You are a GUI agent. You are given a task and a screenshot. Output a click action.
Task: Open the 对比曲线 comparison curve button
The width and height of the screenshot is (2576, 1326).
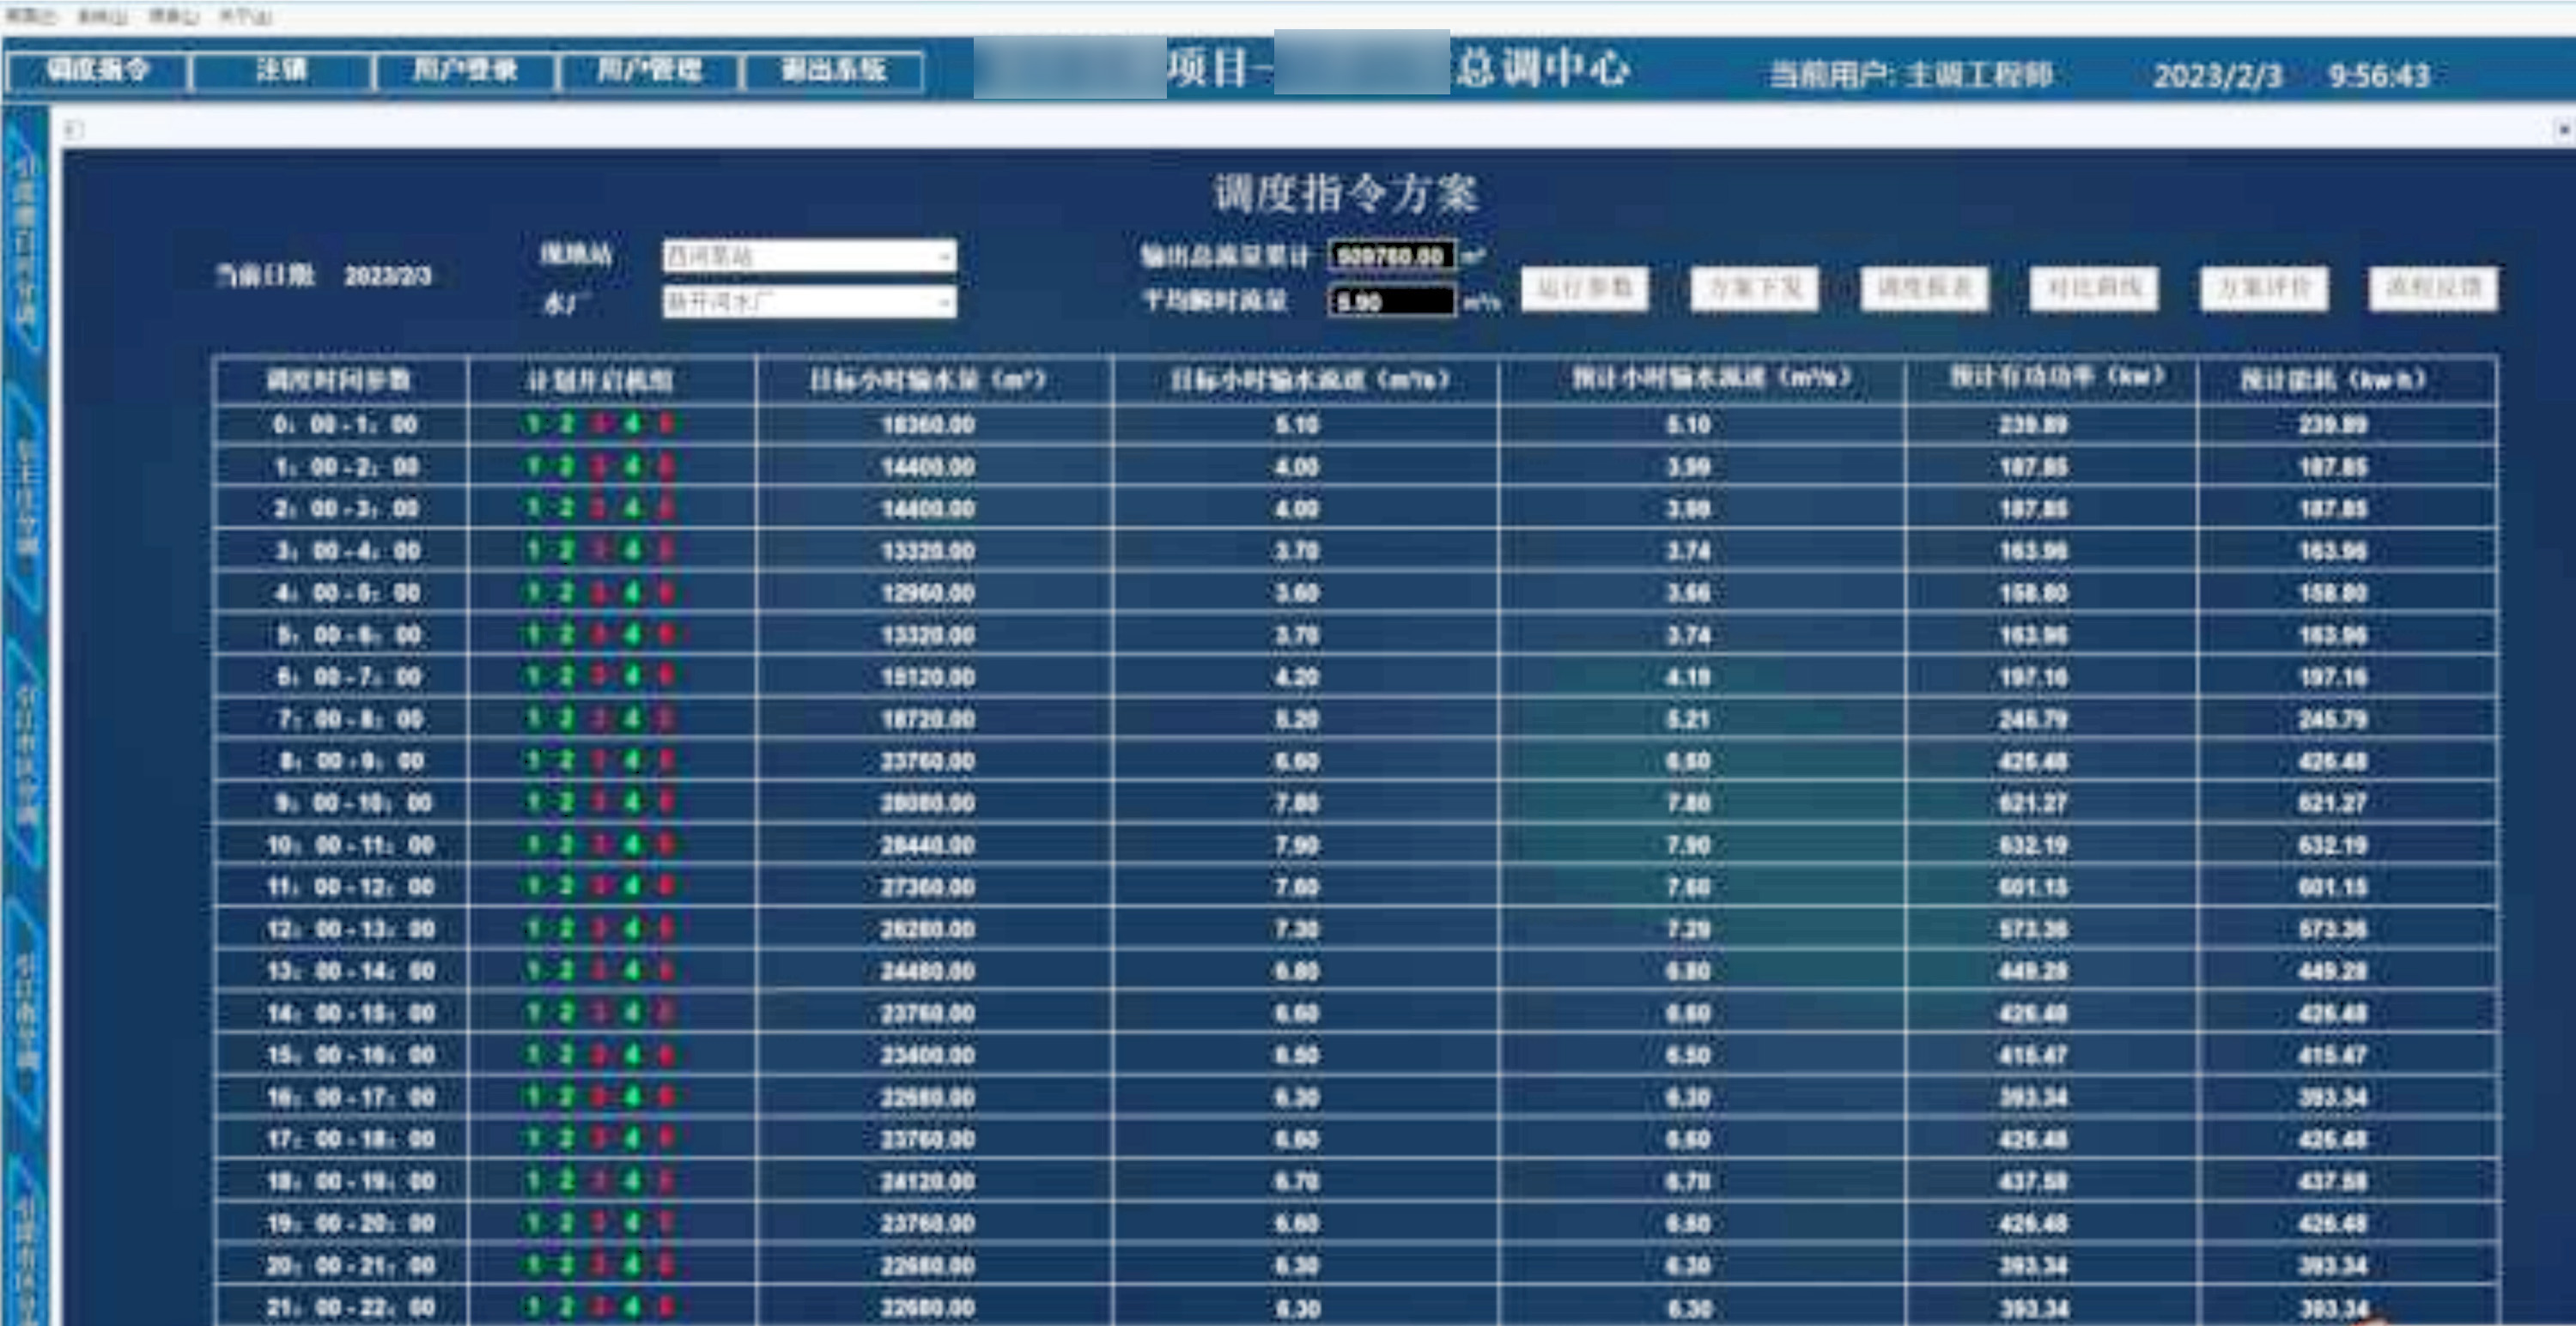2093,288
